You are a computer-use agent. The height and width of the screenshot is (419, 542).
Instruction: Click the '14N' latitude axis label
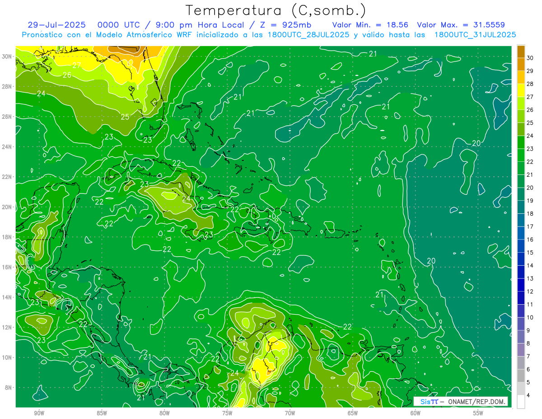pyautogui.click(x=7, y=297)
